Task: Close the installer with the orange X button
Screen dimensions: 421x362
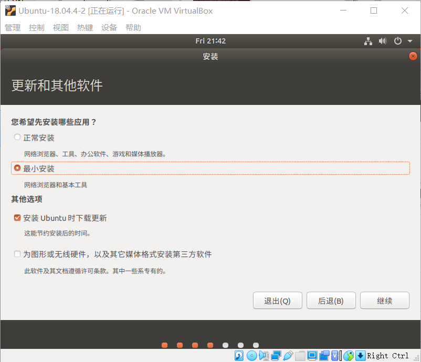Action: pos(413,56)
